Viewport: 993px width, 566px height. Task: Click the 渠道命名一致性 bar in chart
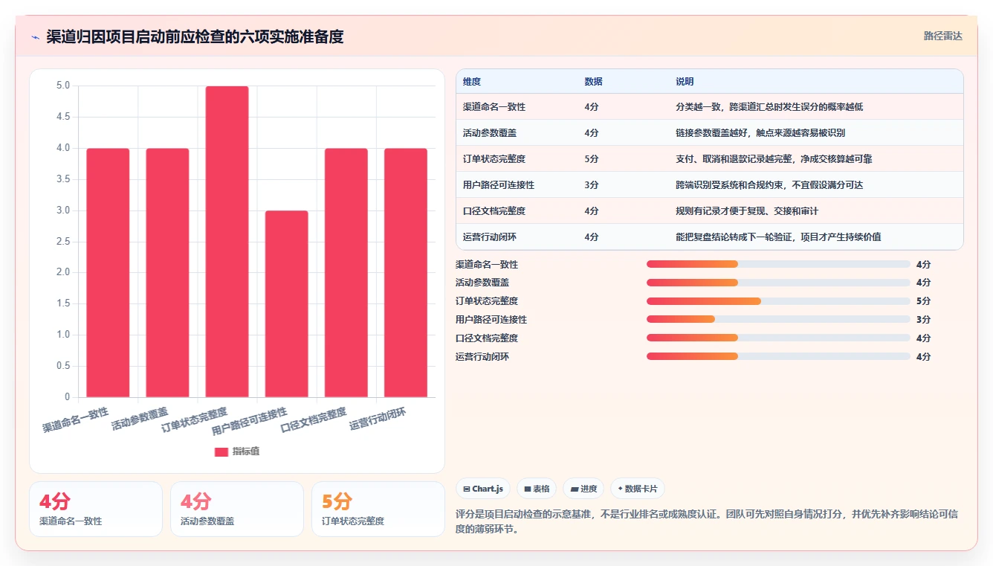[108, 273]
